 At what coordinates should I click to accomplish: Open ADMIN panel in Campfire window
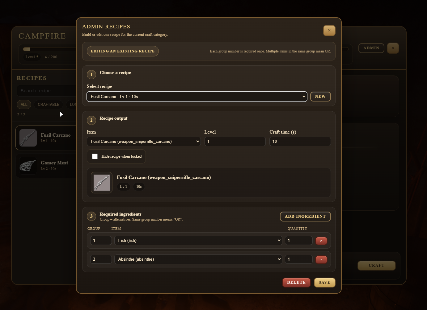point(371,48)
